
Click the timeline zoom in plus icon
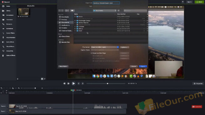[x=42, y=88]
